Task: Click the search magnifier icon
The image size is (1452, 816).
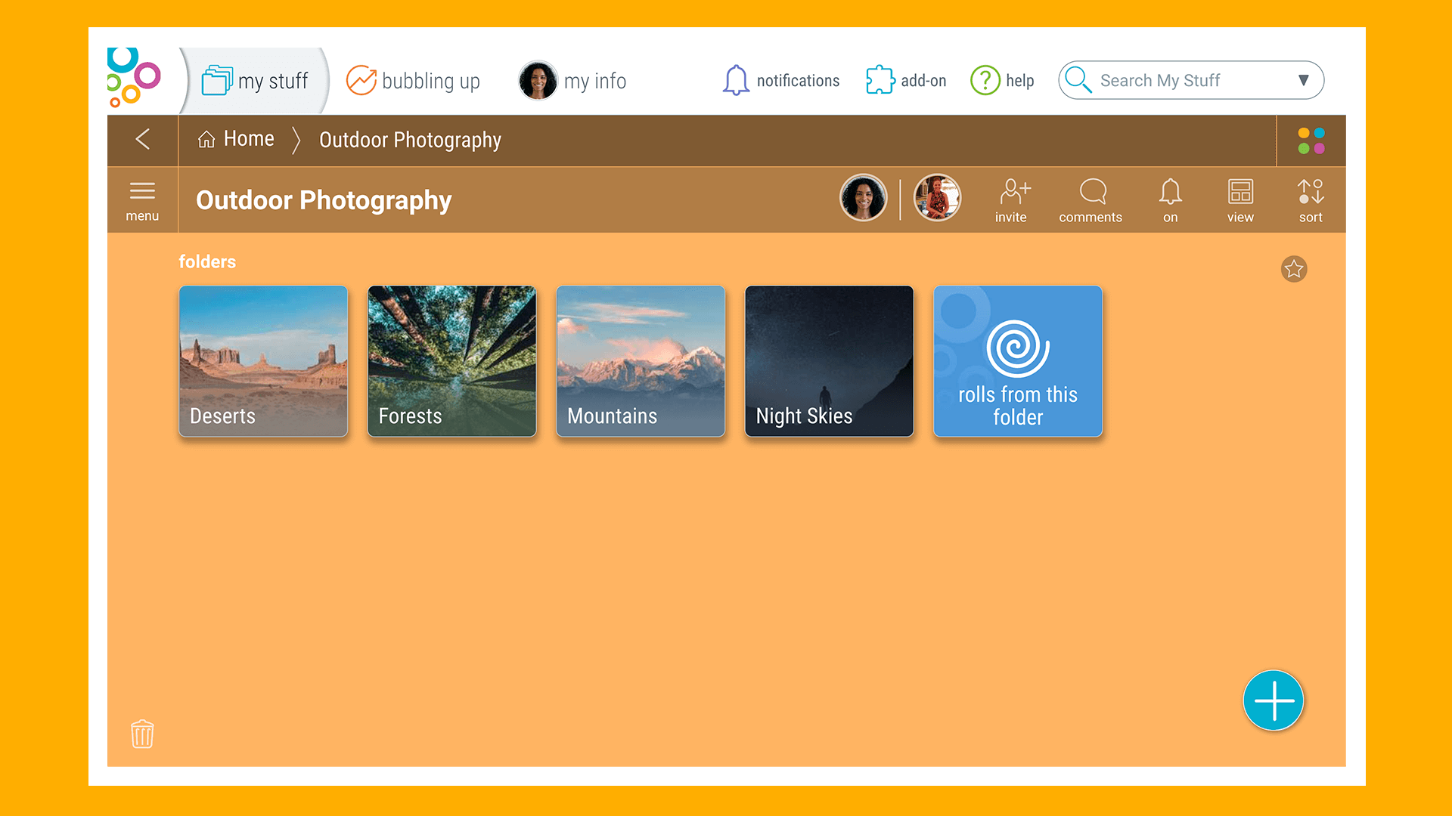Action: (x=1078, y=80)
